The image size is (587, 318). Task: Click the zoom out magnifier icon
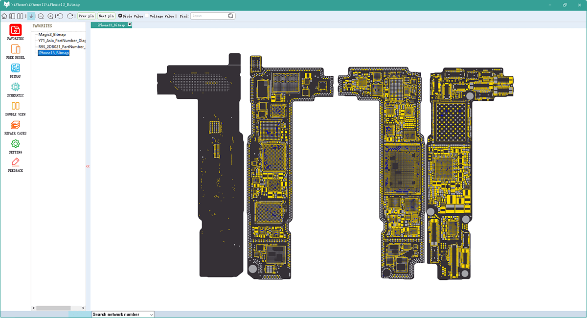coord(41,16)
